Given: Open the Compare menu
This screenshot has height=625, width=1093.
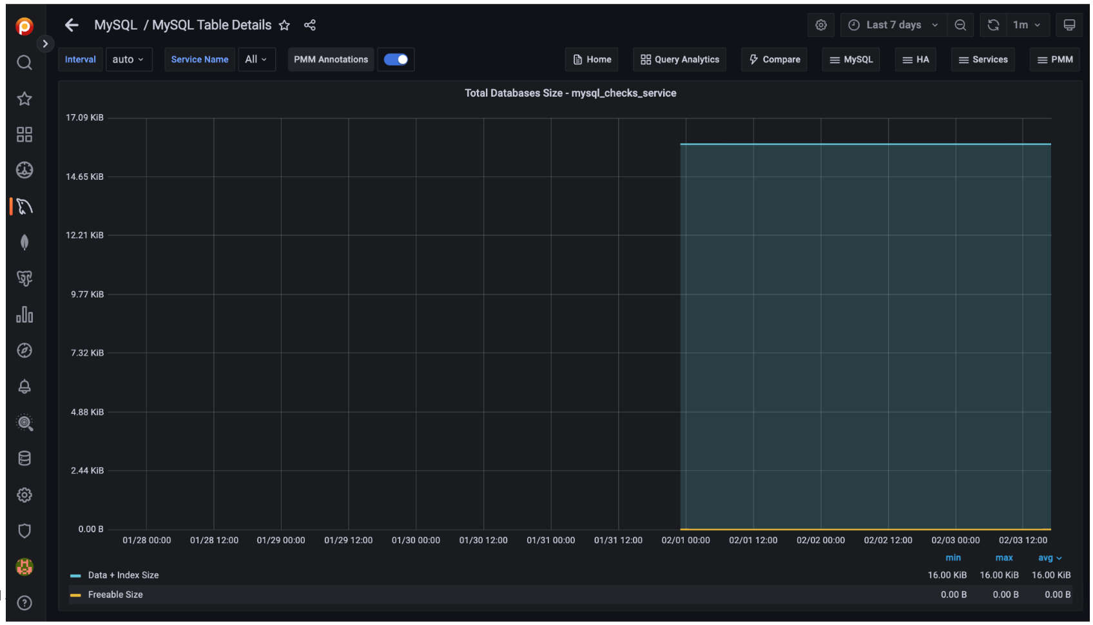Looking at the screenshot, I should 774,59.
